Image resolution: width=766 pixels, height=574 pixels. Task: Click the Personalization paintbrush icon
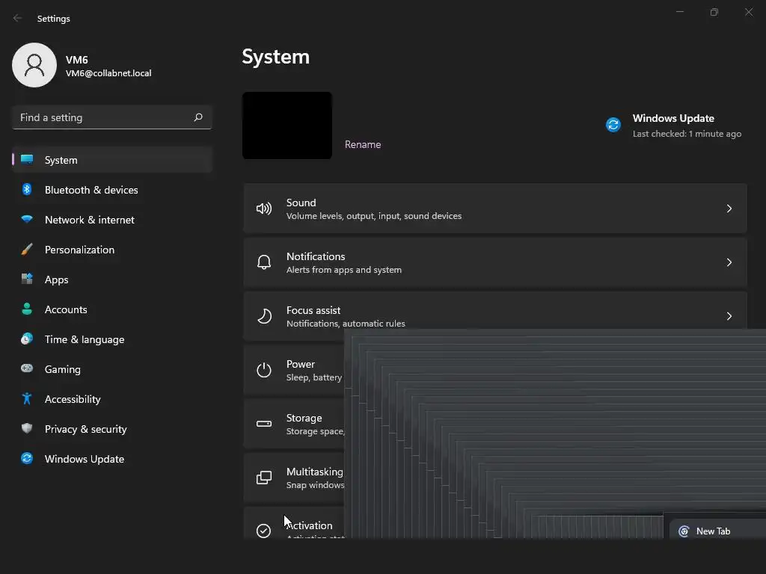(27, 250)
